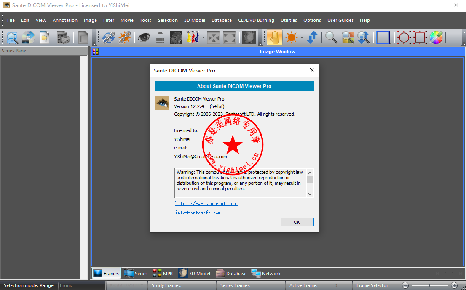Open the 3D Model menu
The image size is (466, 290).
point(195,20)
